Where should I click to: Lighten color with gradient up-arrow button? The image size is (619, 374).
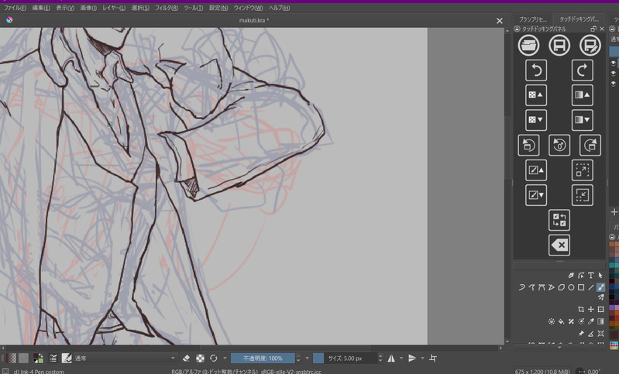[583, 95]
